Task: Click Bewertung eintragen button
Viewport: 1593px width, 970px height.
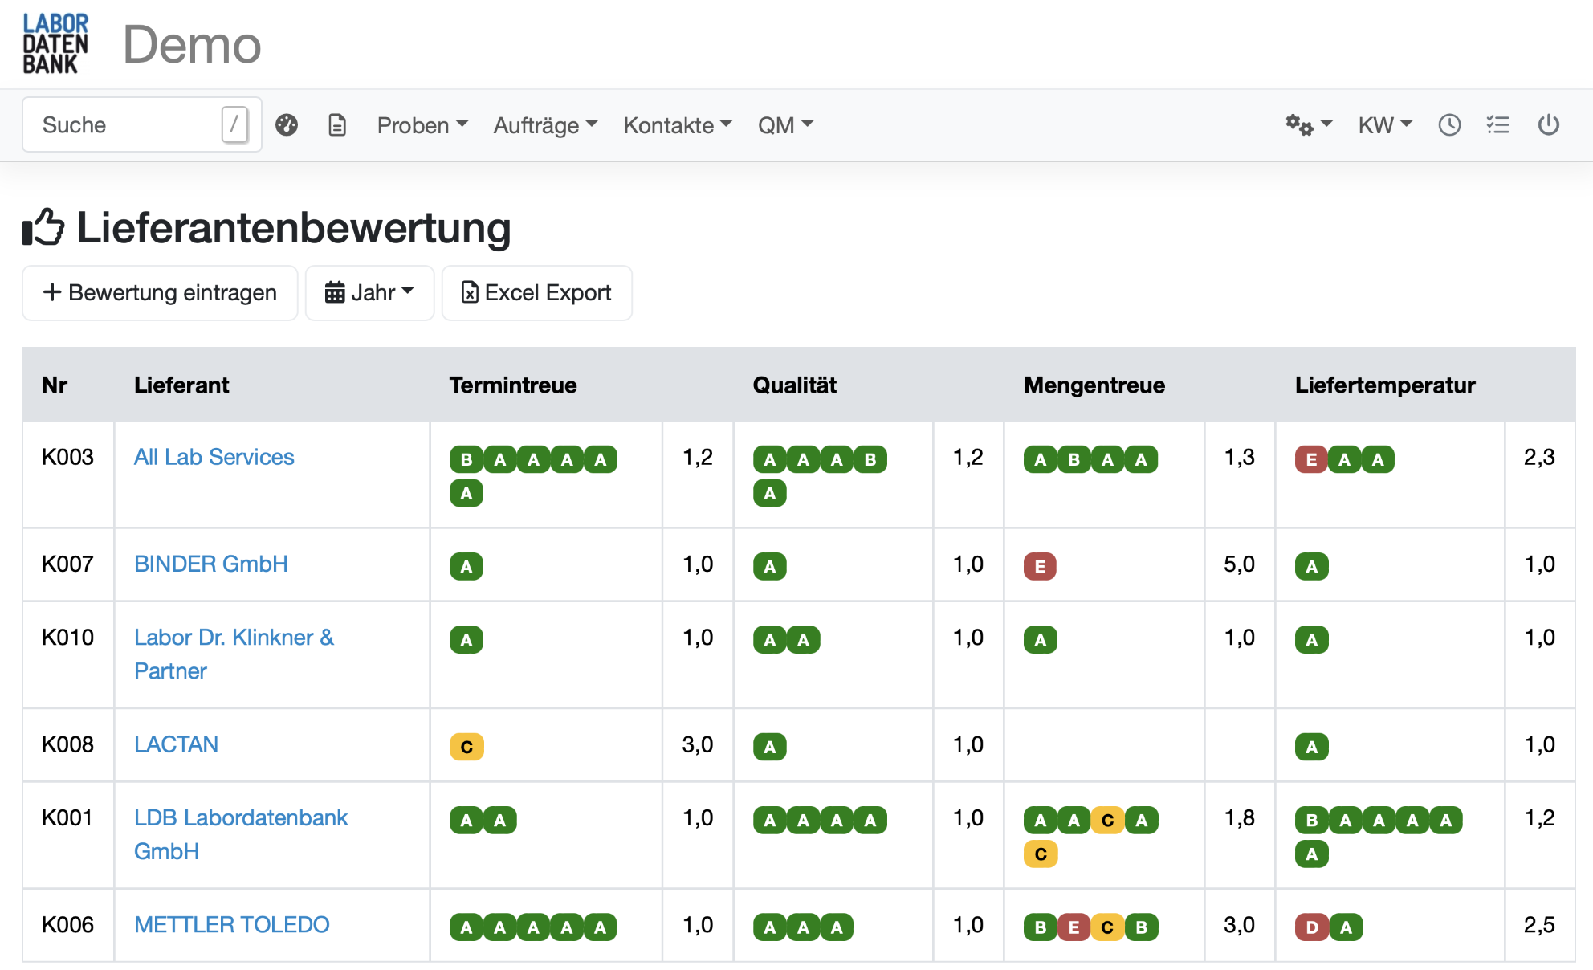Action: pyautogui.click(x=160, y=293)
